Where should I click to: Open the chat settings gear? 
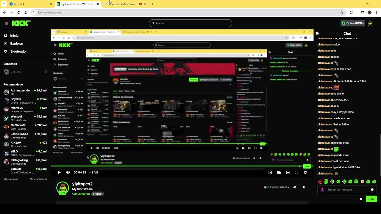(361, 199)
